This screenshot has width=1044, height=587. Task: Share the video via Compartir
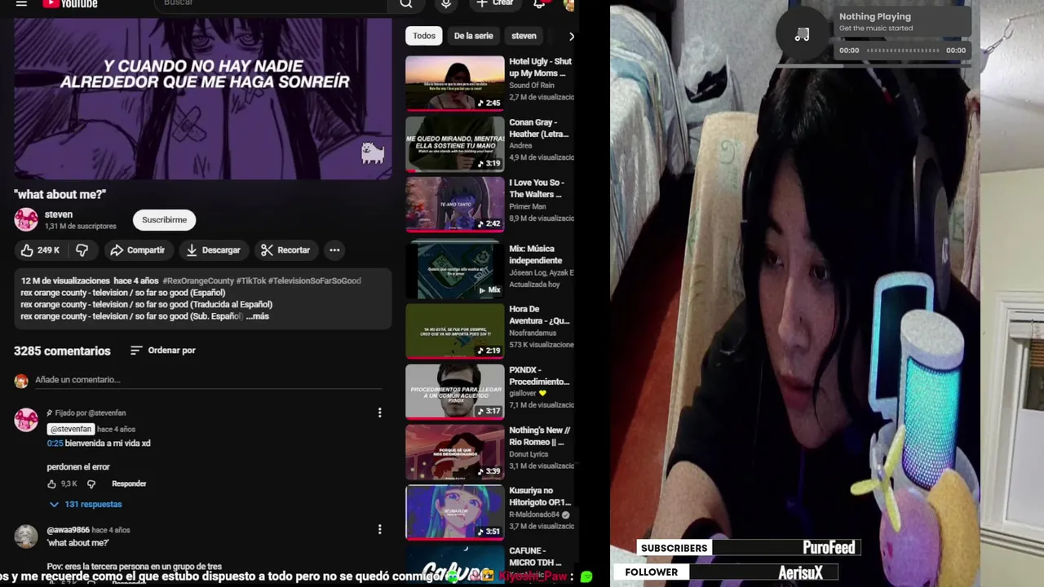138,250
